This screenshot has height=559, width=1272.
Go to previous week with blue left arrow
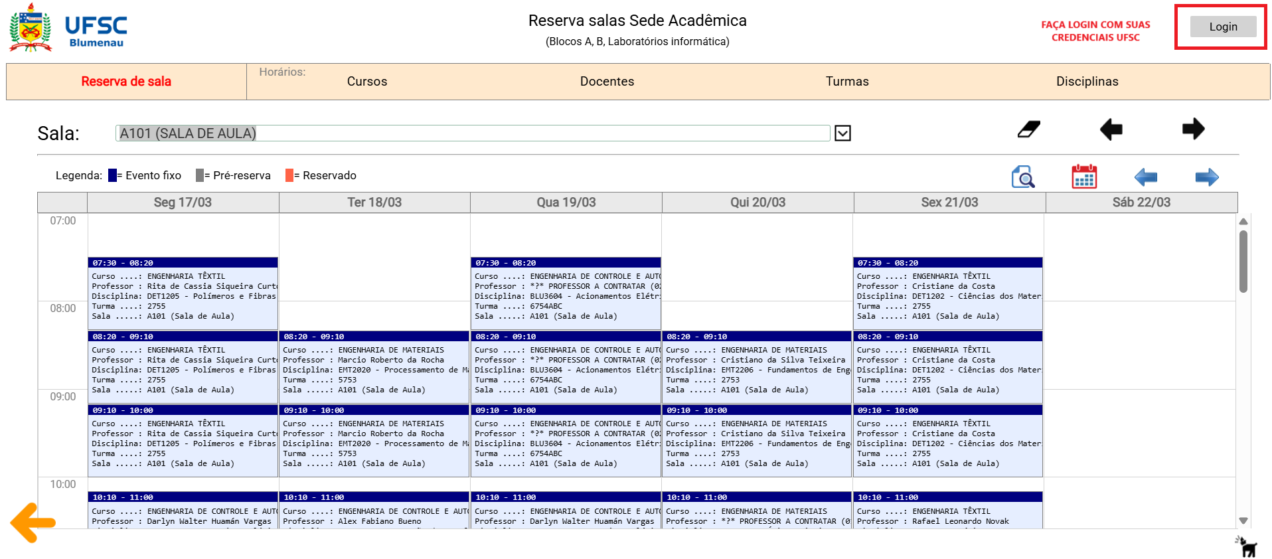coord(1146,177)
